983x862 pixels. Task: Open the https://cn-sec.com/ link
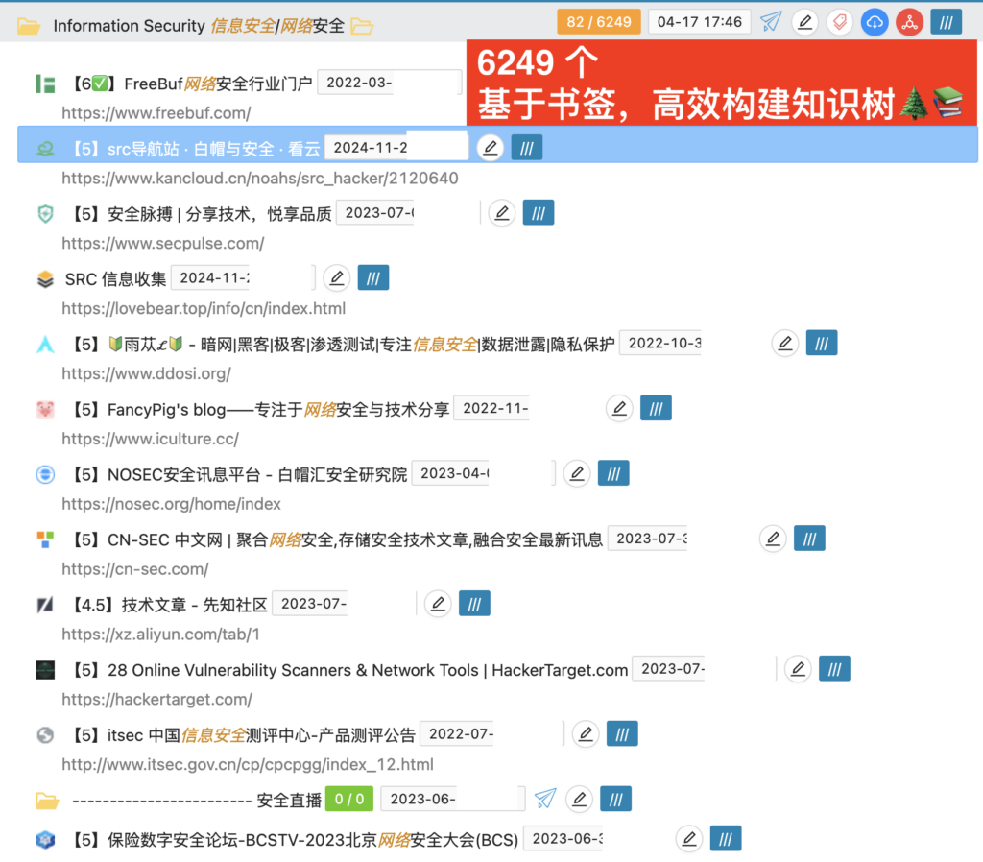pos(134,570)
